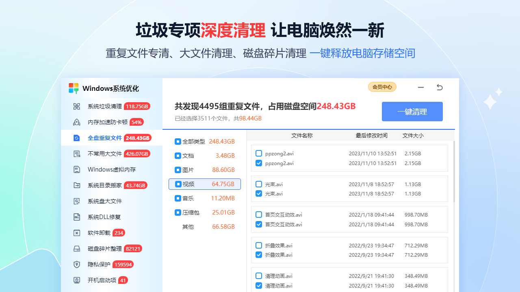520x292 pixels.
Task: Sort files by the 文件大小 column header
Action: pyautogui.click(x=413, y=135)
